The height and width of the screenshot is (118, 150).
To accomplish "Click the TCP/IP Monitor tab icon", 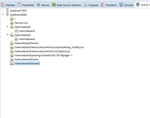I will tap(138, 5).
